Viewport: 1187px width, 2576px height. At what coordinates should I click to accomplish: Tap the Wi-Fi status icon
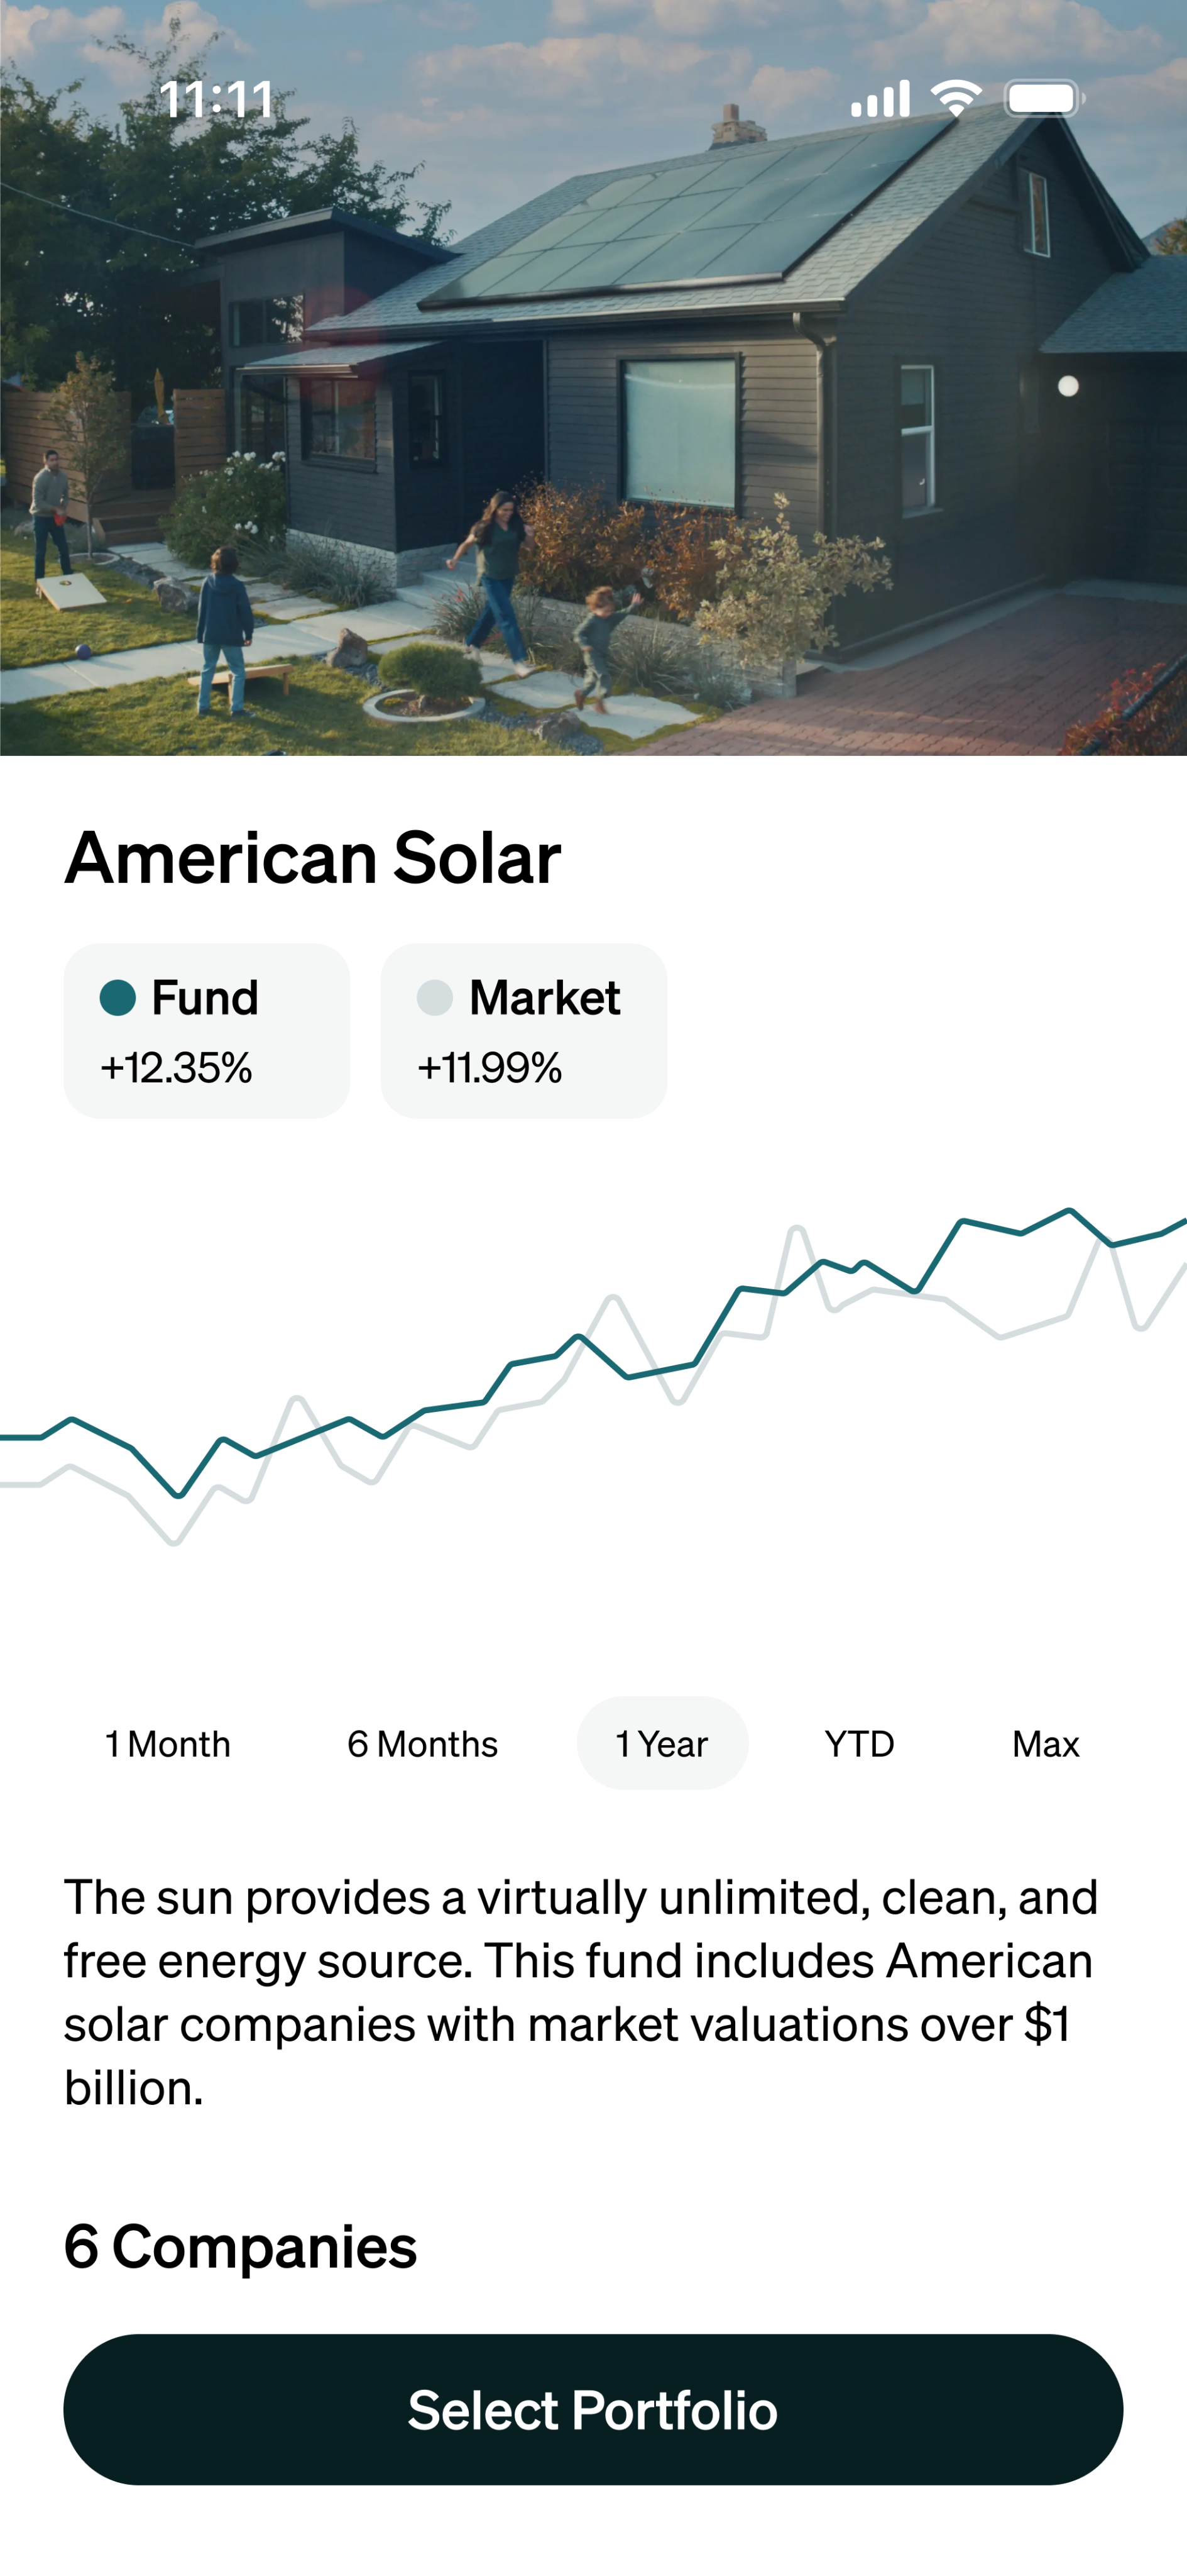[955, 98]
